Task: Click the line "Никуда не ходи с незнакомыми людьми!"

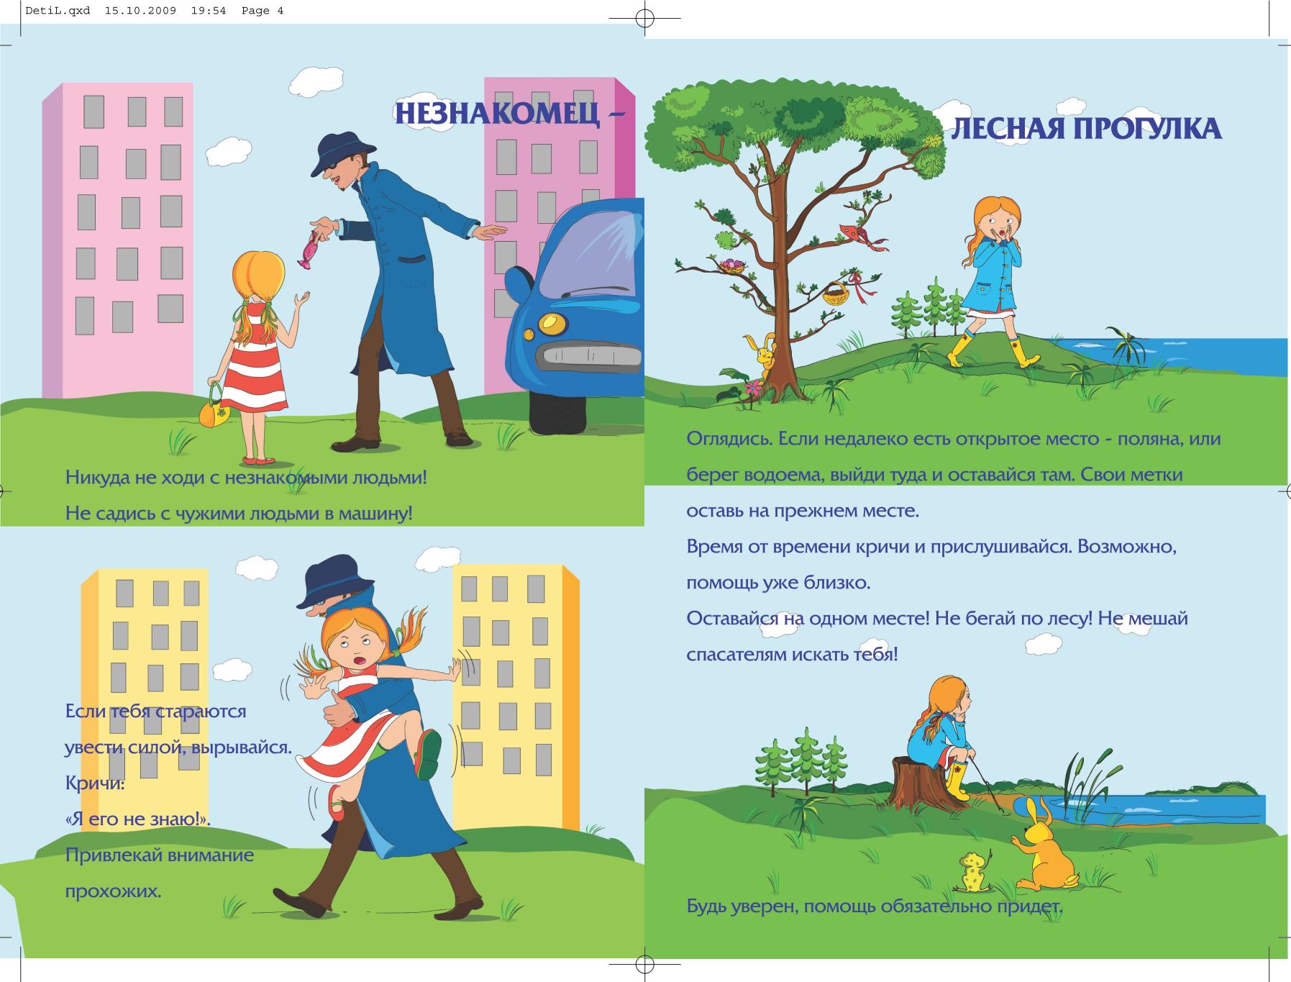Action: (246, 478)
